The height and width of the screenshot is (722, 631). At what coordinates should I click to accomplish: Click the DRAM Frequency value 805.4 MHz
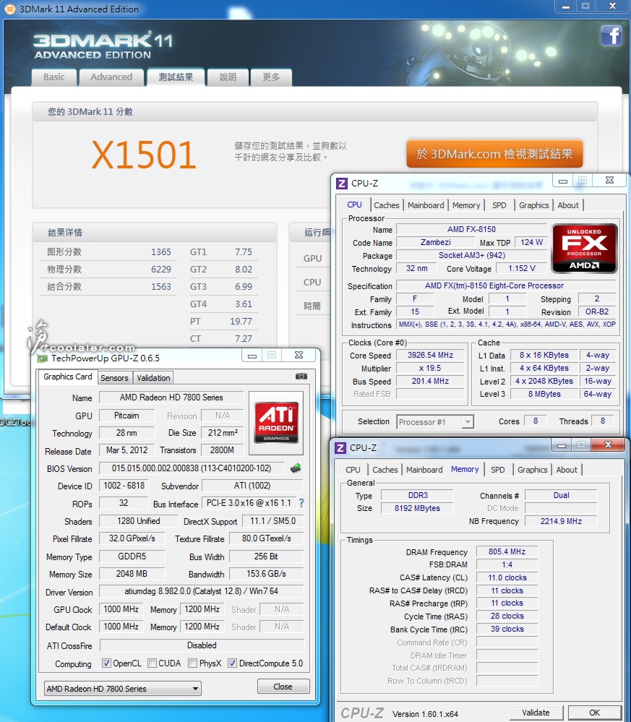[x=507, y=551]
